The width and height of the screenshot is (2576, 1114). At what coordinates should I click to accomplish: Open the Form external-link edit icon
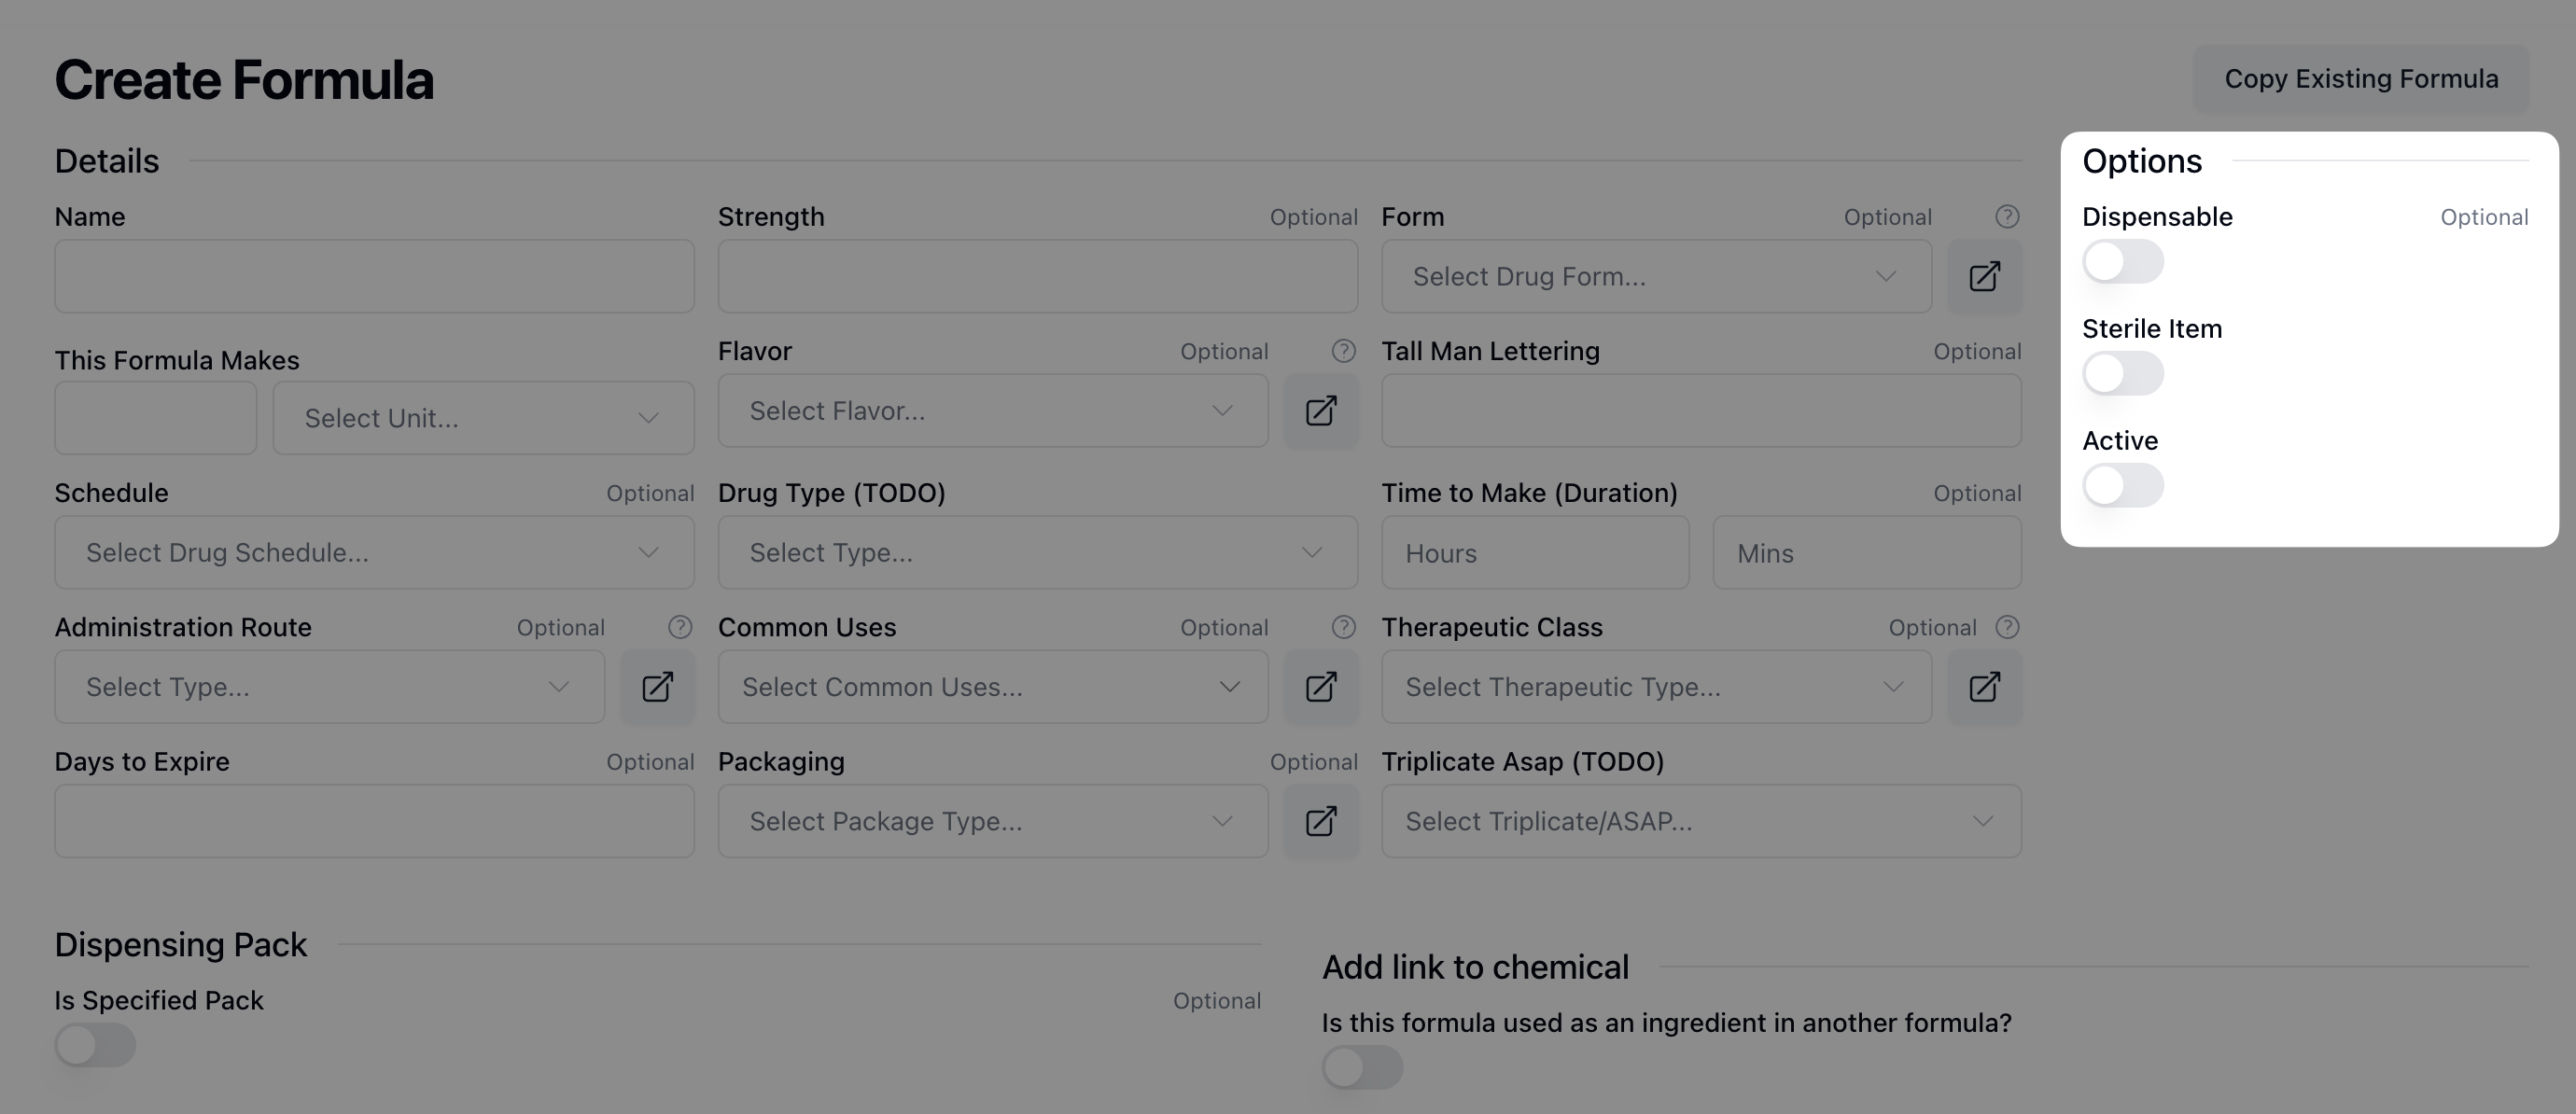point(1984,276)
